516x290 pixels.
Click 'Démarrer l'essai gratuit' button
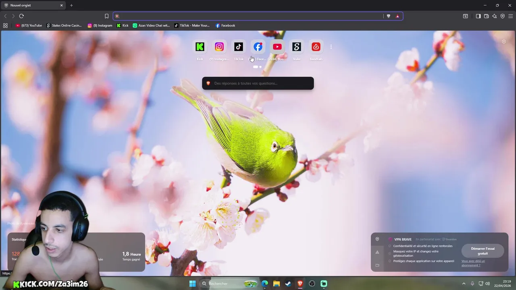pos(483,251)
